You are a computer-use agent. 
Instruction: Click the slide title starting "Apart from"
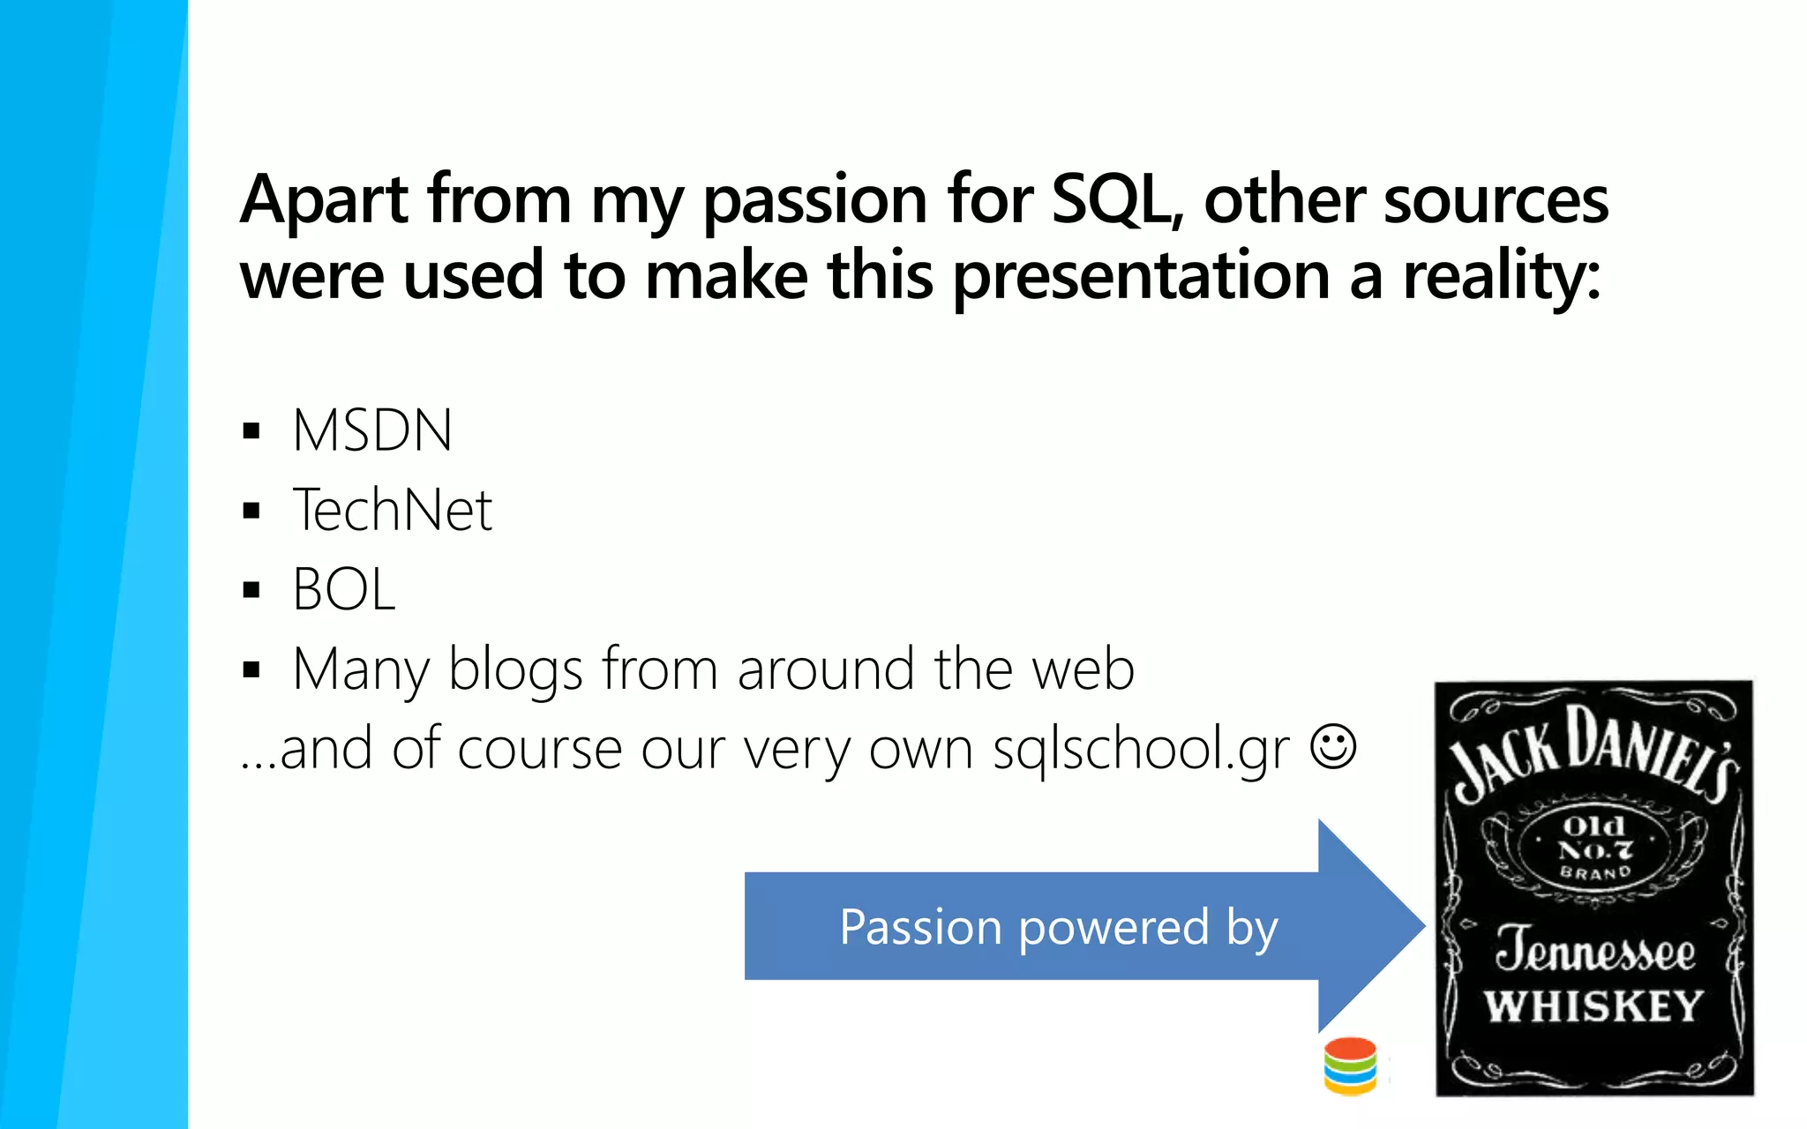click(924, 238)
